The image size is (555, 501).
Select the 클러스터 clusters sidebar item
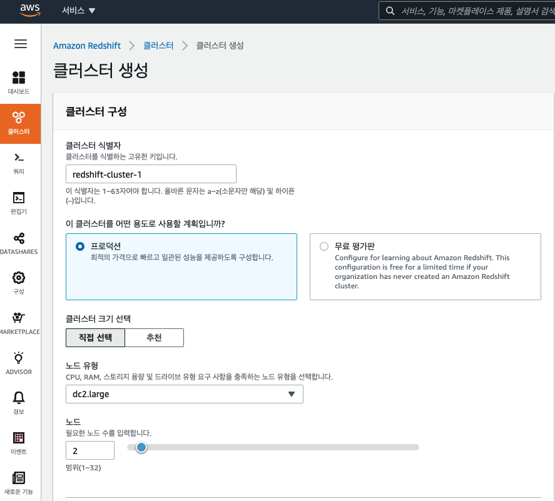coord(20,124)
